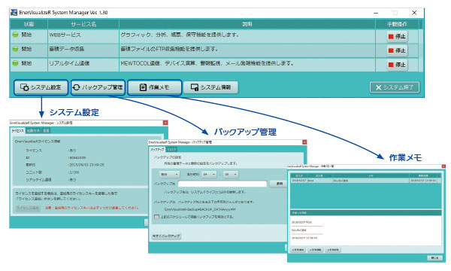The height and width of the screenshot is (271, 451).
Task: Click last date column header in memo table
Action: [x=422, y=175]
